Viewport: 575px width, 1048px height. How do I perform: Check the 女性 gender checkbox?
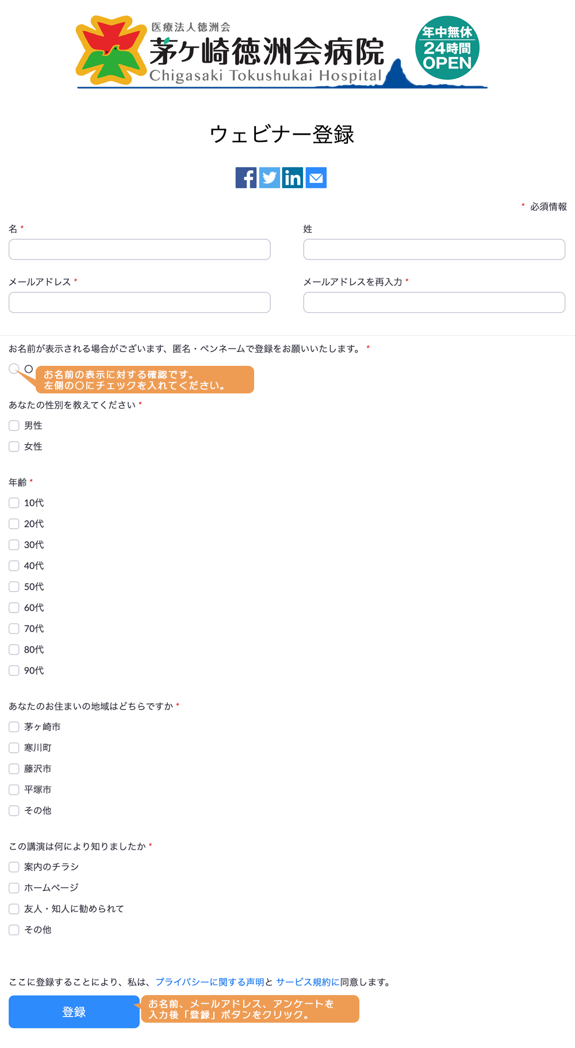14,446
